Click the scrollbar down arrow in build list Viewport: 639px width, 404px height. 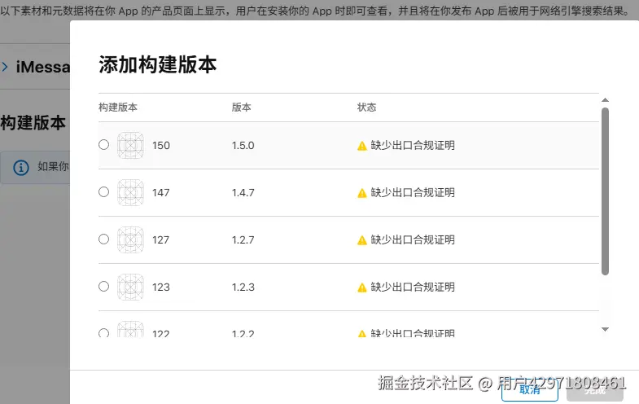click(605, 329)
